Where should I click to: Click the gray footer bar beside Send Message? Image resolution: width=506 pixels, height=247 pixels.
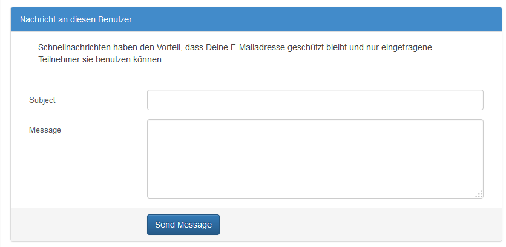[x=355, y=225]
